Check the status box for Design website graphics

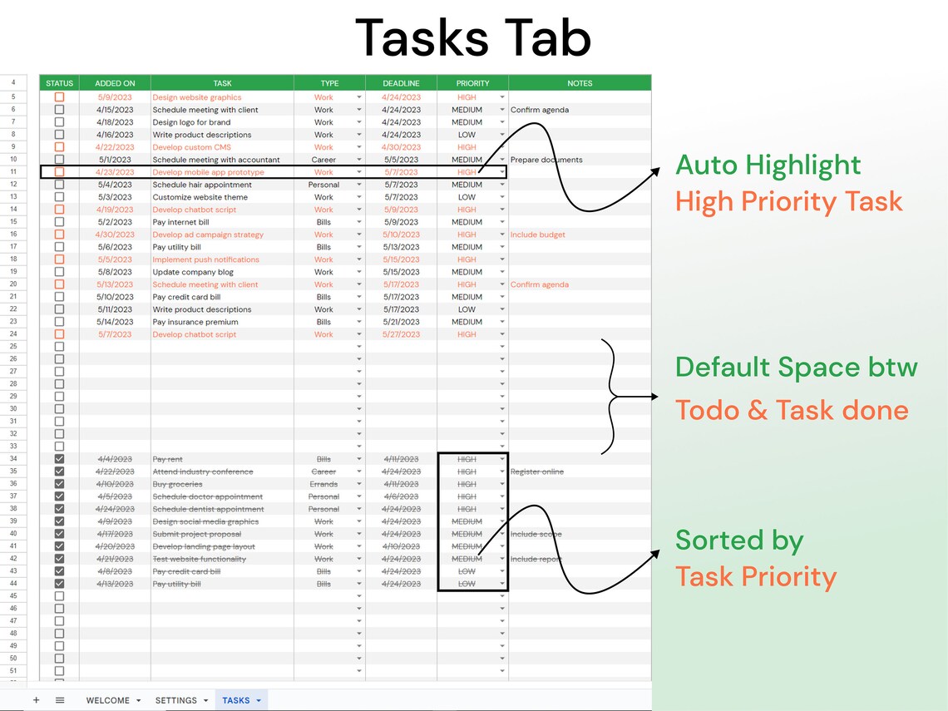(x=57, y=96)
